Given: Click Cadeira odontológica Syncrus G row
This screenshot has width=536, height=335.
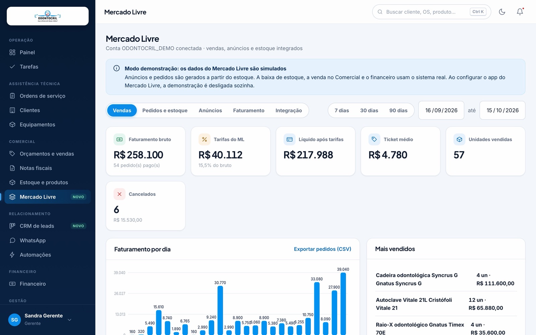Looking at the screenshot, I should click(x=446, y=279).
